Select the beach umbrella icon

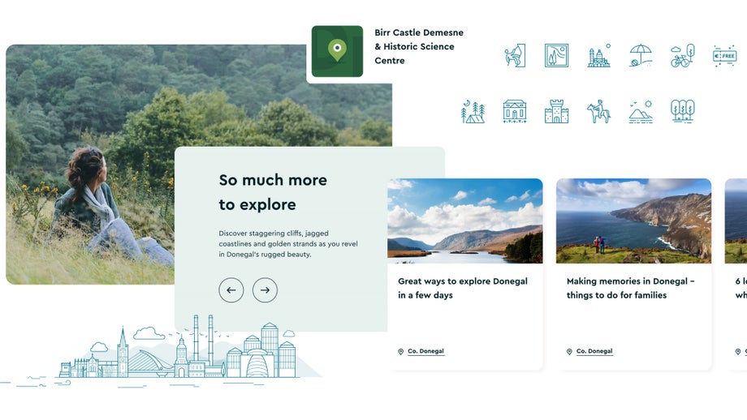coord(641,55)
